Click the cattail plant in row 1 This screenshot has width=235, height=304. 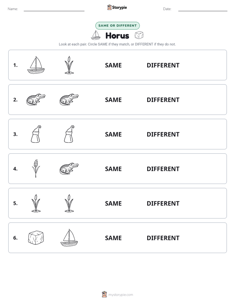[x=69, y=65]
